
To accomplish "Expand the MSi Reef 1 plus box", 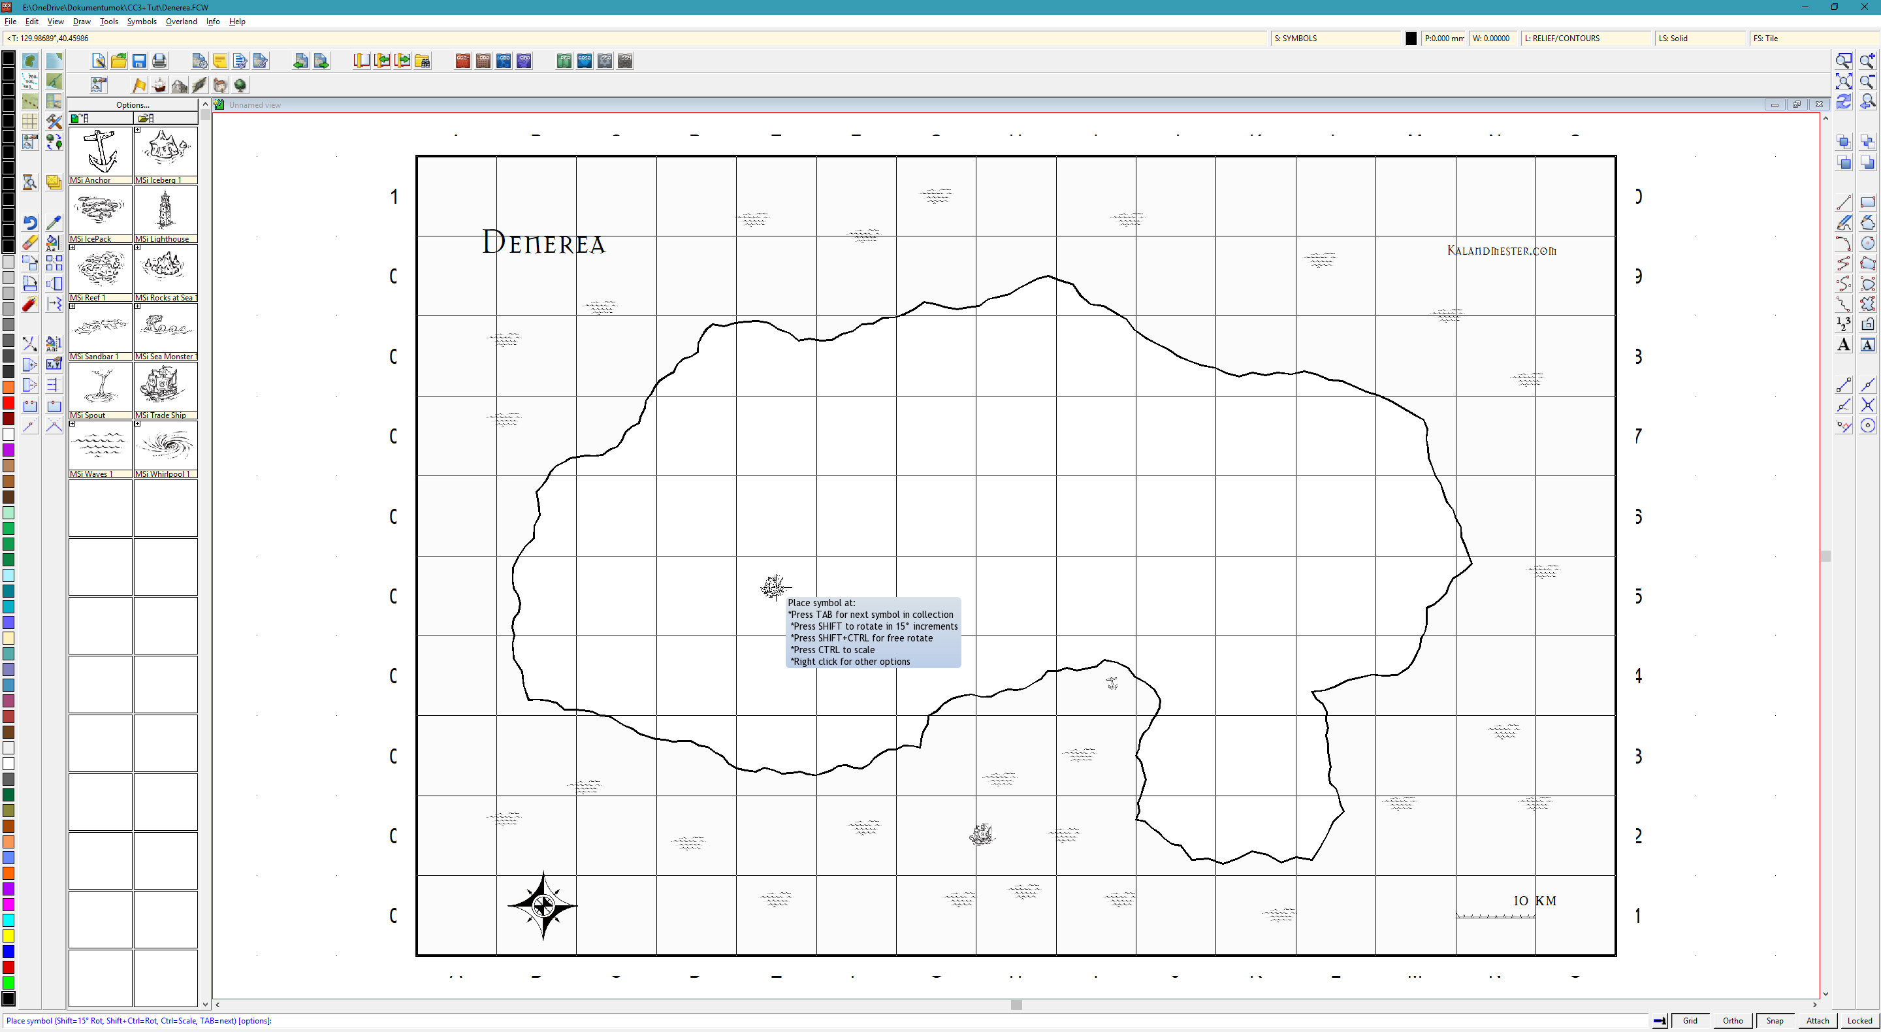I will point(72,248).
